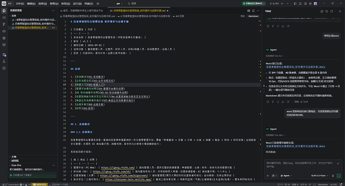The image size is (345, 186).
Task: Send the chat message with green arrow
Action: [x=338, y=176]
